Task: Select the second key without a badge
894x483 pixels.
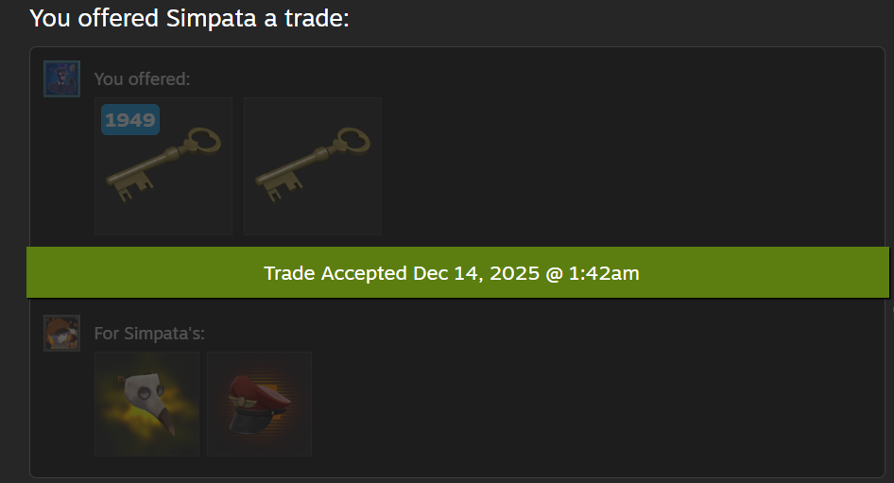Action: [313, 166]
